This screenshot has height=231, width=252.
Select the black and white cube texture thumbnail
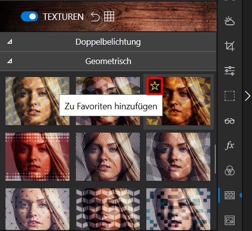[x=108, y=209]
